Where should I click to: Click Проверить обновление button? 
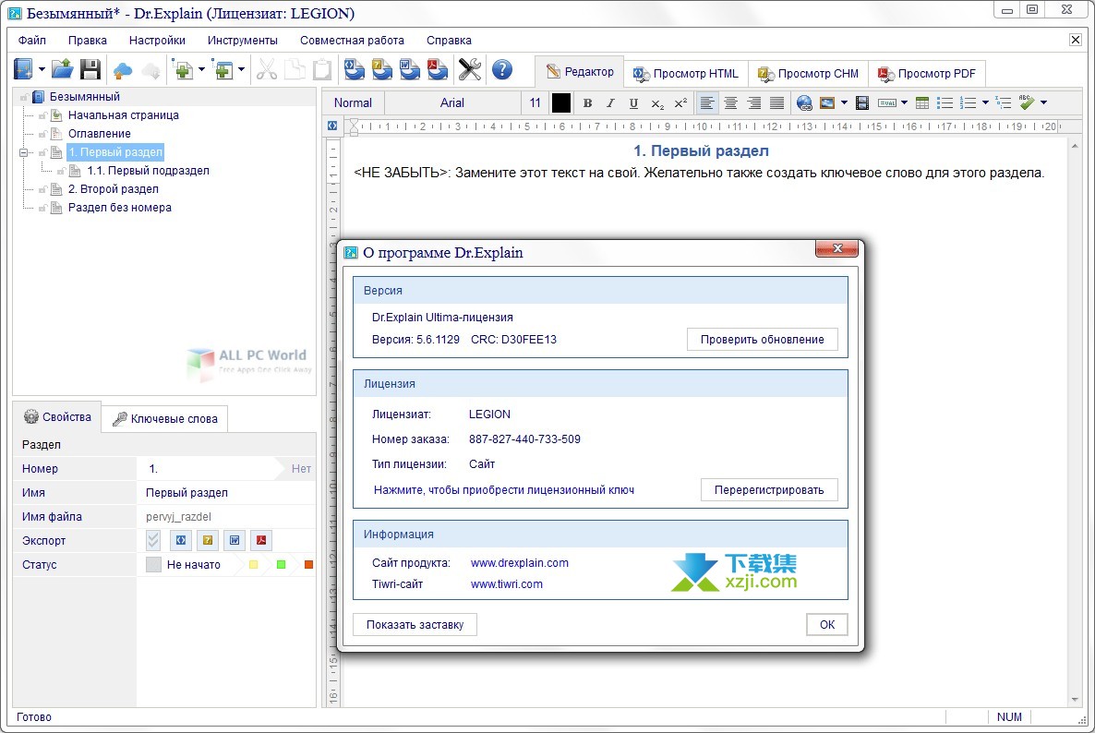(762, 340)
